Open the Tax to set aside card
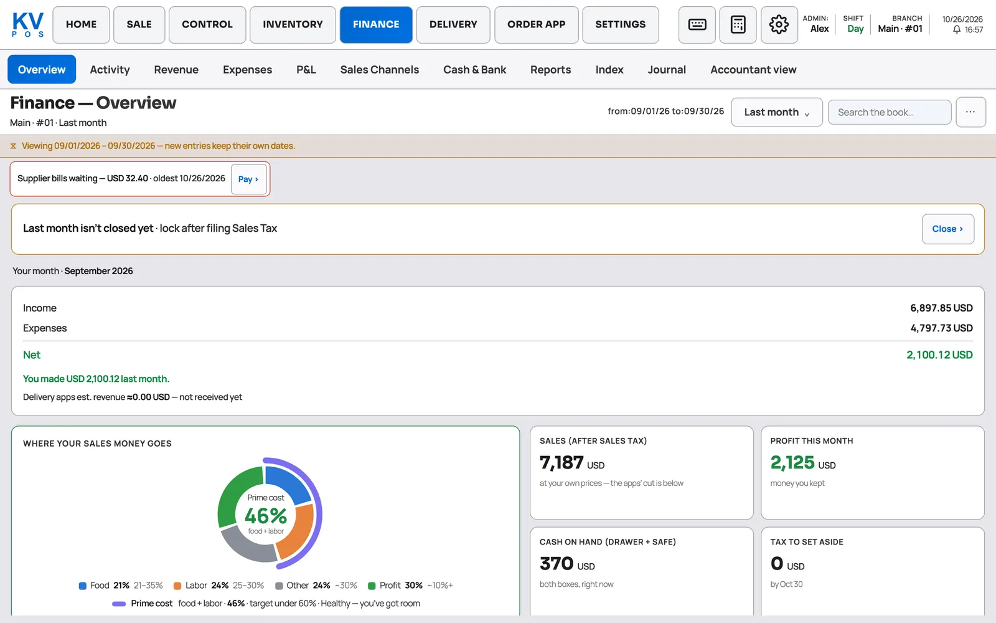Screen dimensions: 996x623 (872, 572)
